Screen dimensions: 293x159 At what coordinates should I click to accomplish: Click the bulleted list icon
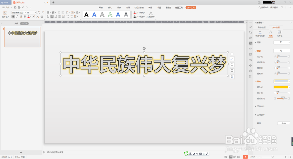click(48, 13)
